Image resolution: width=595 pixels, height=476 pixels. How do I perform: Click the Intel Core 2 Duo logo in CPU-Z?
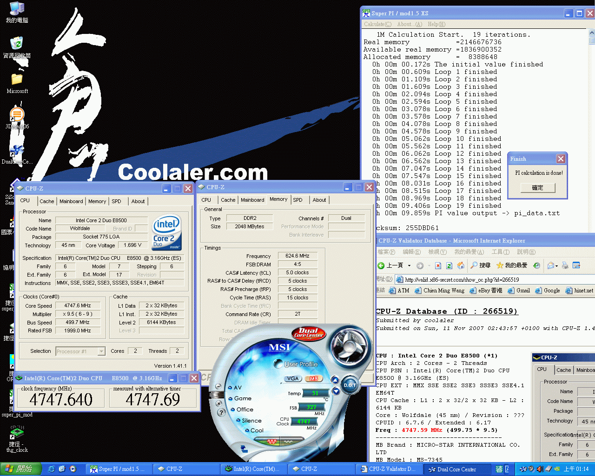[x=166, y=232]
